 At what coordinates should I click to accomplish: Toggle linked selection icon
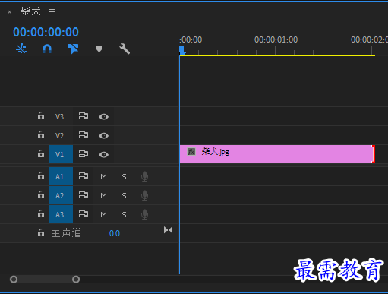(73, 49)
